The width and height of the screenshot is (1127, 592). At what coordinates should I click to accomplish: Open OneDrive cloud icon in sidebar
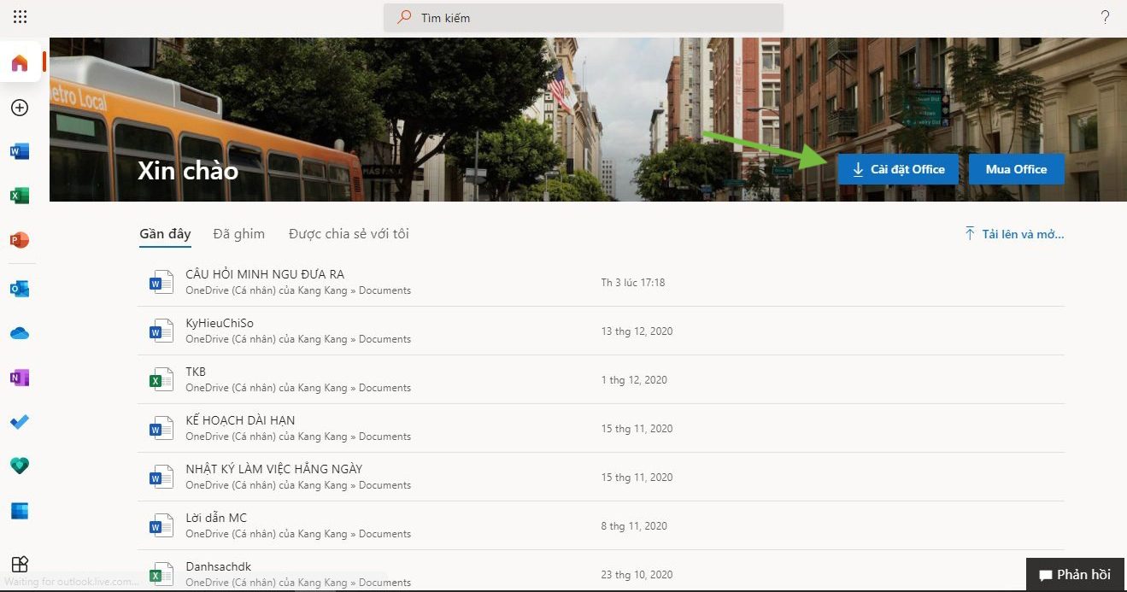20,333
